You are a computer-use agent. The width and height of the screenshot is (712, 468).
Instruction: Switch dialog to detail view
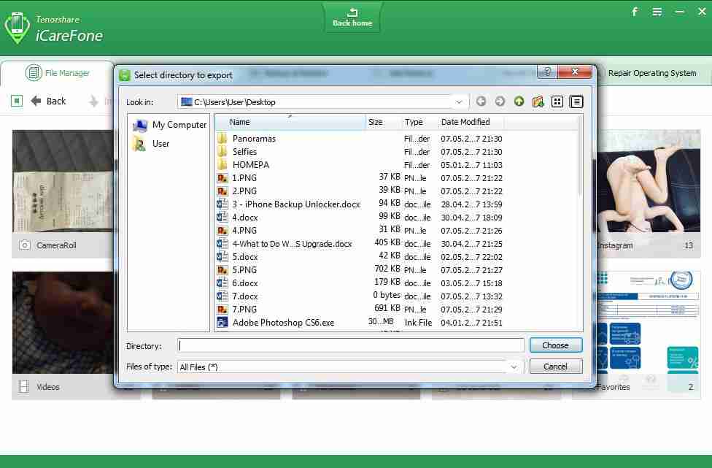[x=576, y=101]
